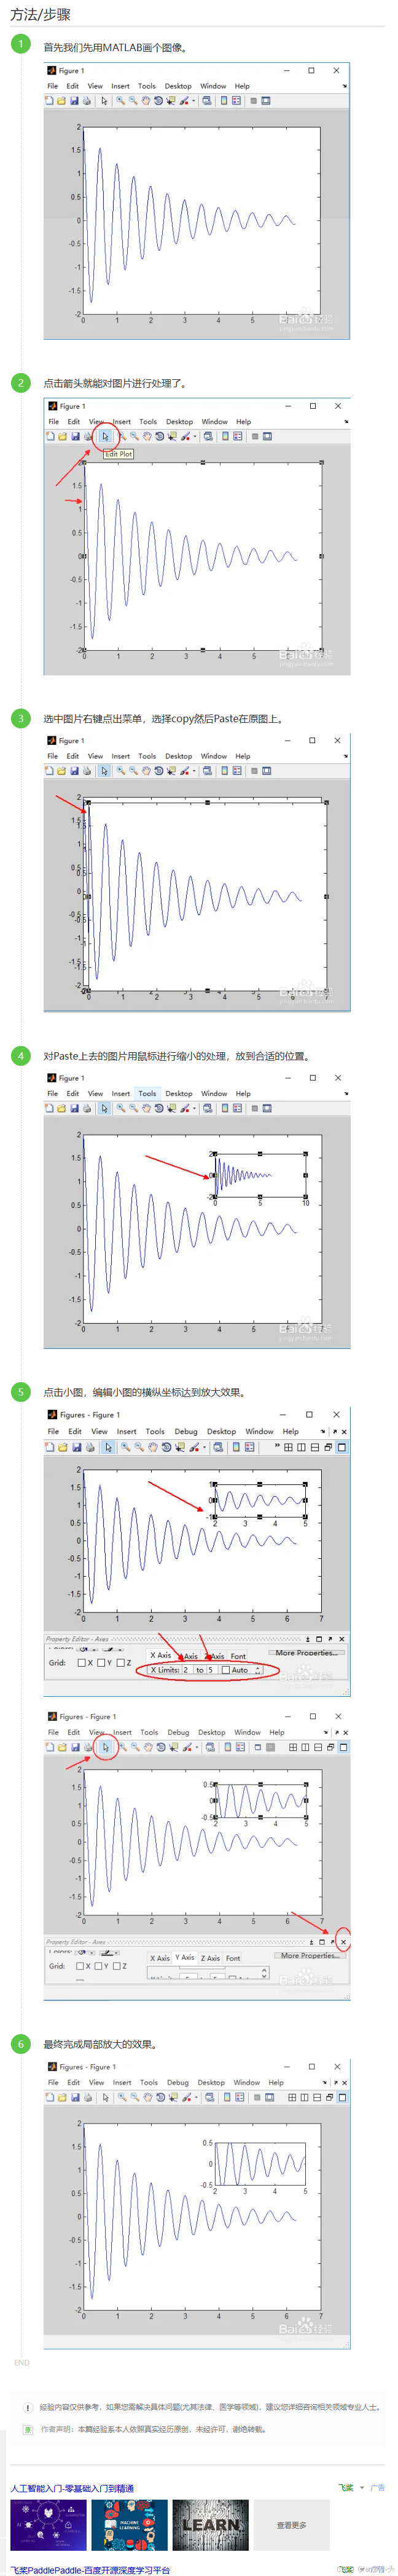Check Grid Z checkbox in first step 5 Property Editor
This screenshot has width=398, height=2576.
point(120,1663)
